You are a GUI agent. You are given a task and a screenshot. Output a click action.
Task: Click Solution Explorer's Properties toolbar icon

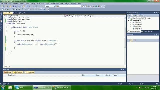(x=129, y=15)
